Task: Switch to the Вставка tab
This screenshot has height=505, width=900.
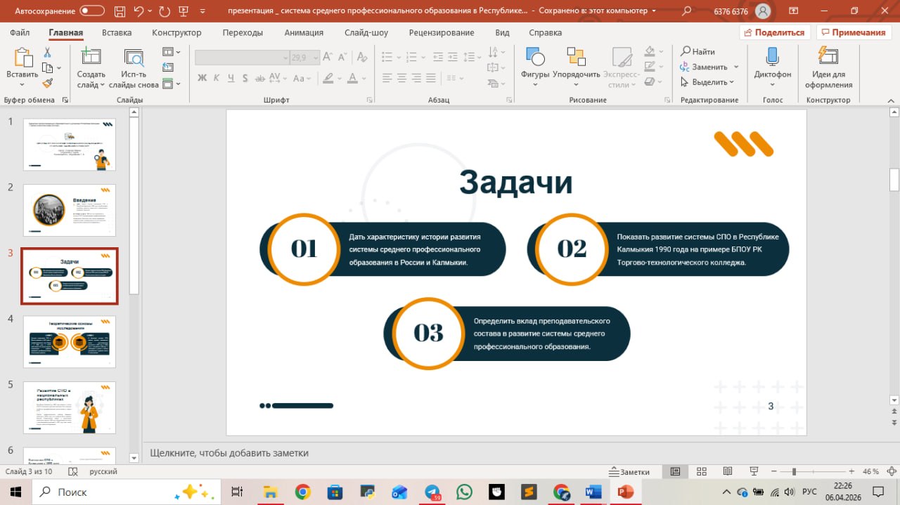Action: click(x=117, y=32)
